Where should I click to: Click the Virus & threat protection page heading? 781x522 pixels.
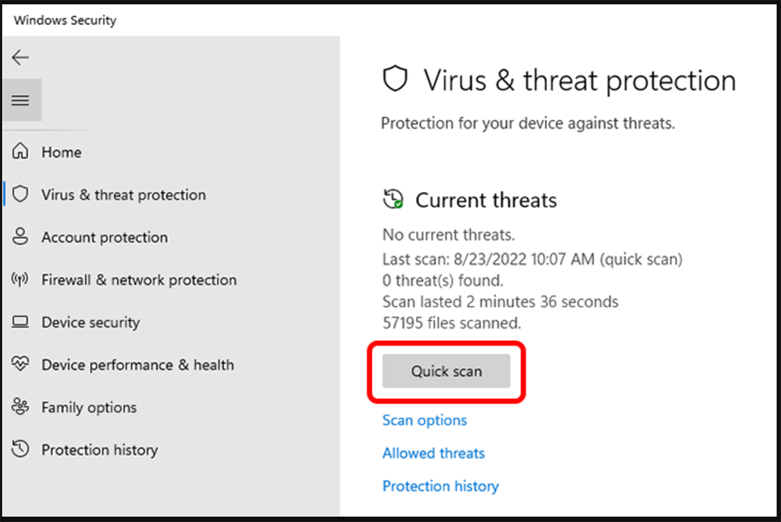[x=580, y=81]
